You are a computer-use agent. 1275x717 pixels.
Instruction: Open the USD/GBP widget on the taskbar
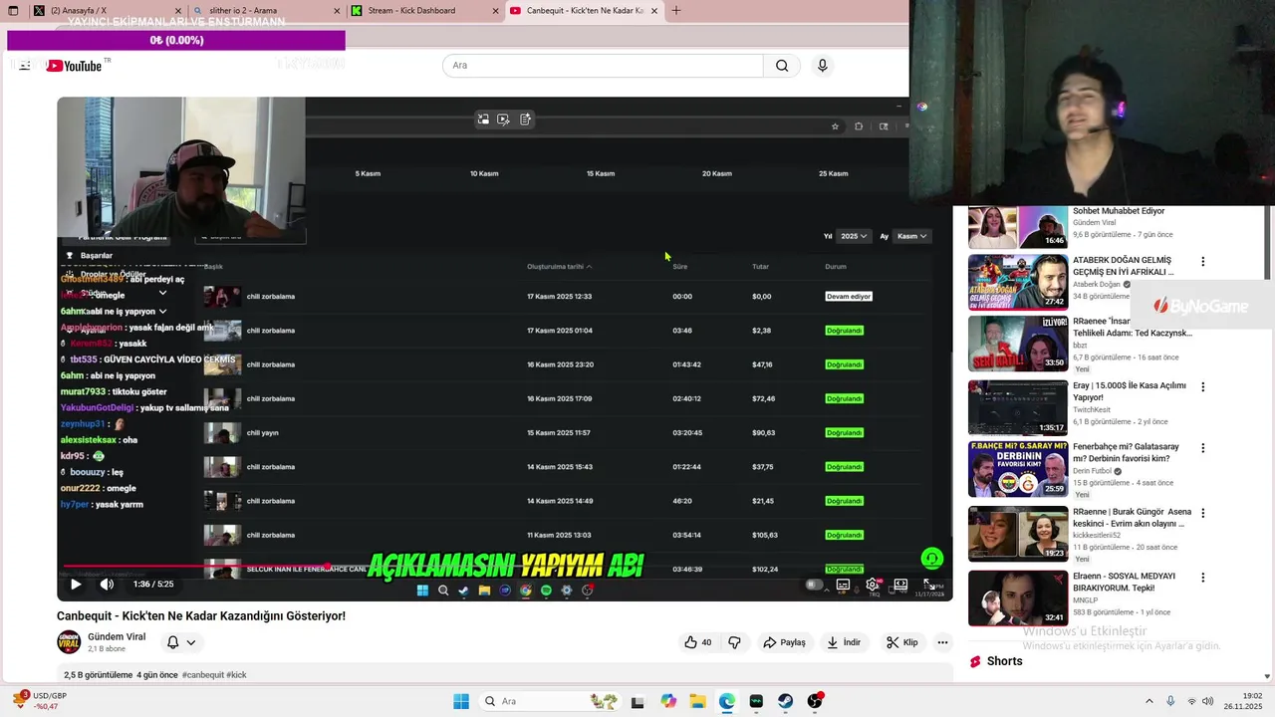click(x=40, y=701)
